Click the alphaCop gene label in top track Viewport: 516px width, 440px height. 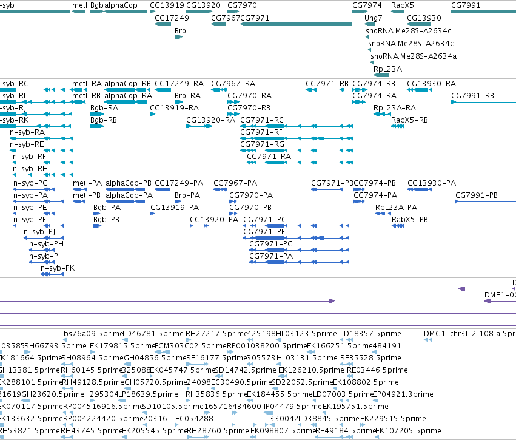[x=121, y=5]
